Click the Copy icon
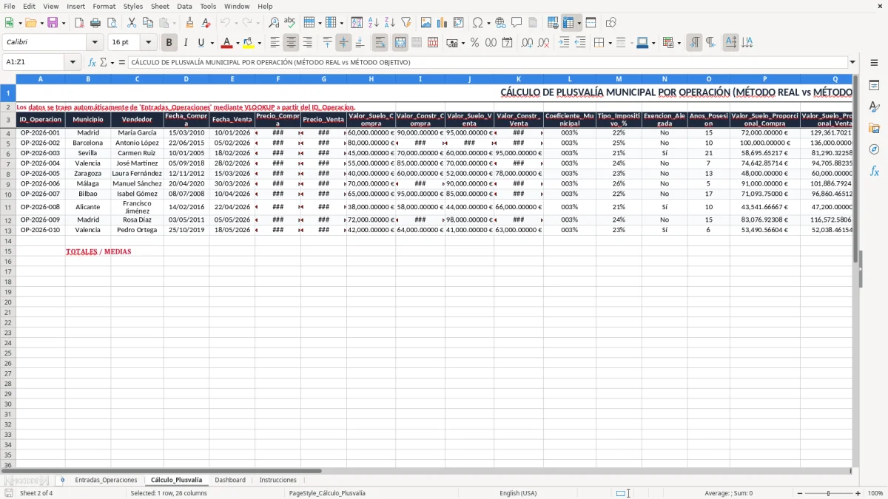This screenshot has width=888, height=499. pos(148,23)
